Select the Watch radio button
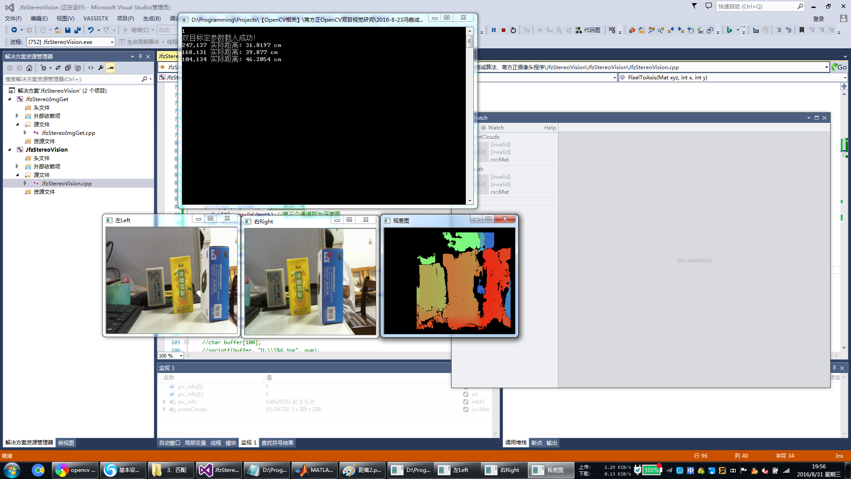Viewport: 851px width, 479px height. [484, 128]
